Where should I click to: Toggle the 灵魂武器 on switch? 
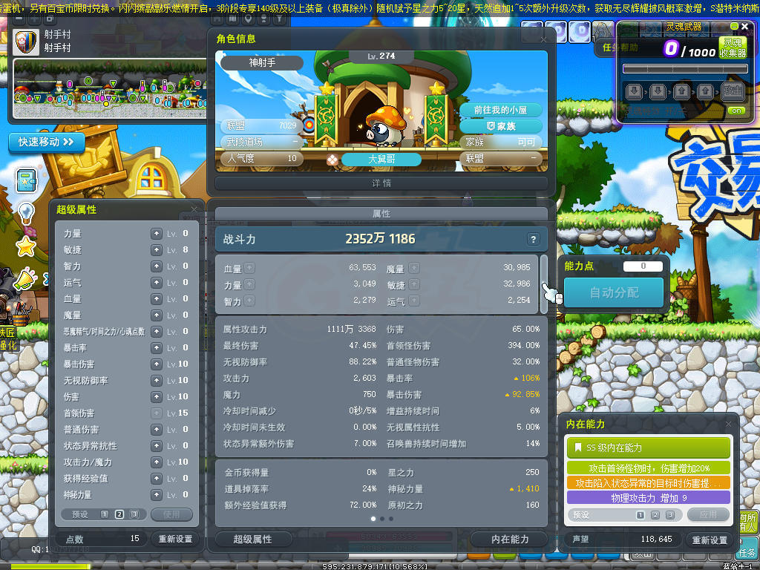736,111
